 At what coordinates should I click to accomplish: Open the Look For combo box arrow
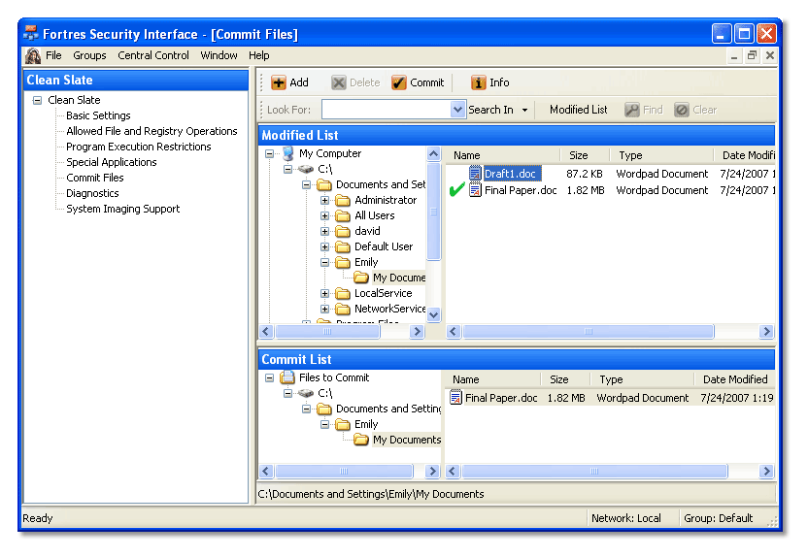pyautogui.click(x=457, y=110)
